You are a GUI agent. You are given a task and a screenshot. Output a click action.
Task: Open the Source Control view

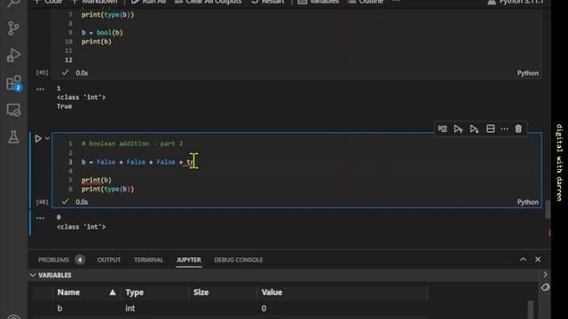coord(13,28)
